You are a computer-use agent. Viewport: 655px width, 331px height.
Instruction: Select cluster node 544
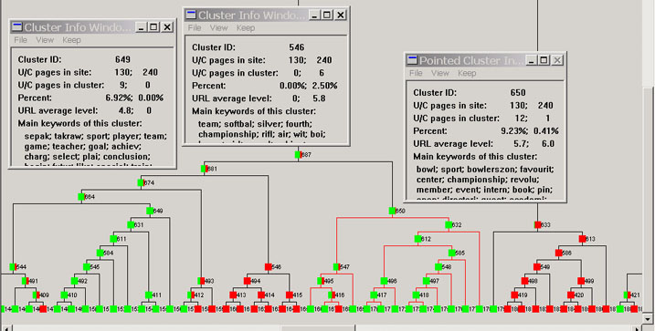point(13,267)
